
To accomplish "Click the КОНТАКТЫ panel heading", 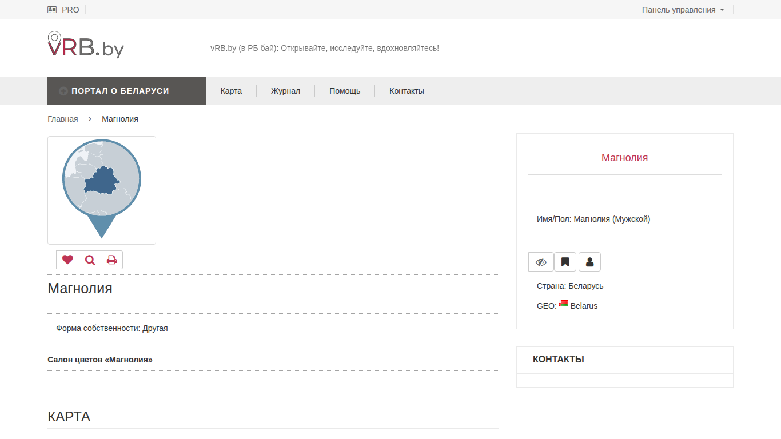I will (559, 360).
